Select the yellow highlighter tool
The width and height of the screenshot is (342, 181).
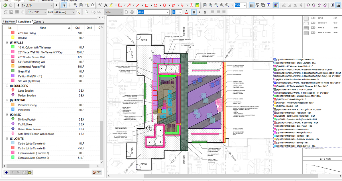pyautogui.click(x=111, y=5)
